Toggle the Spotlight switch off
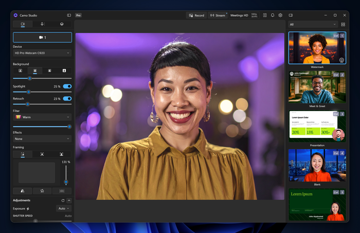This screenshot has height=233, width=360. (67, 86)
